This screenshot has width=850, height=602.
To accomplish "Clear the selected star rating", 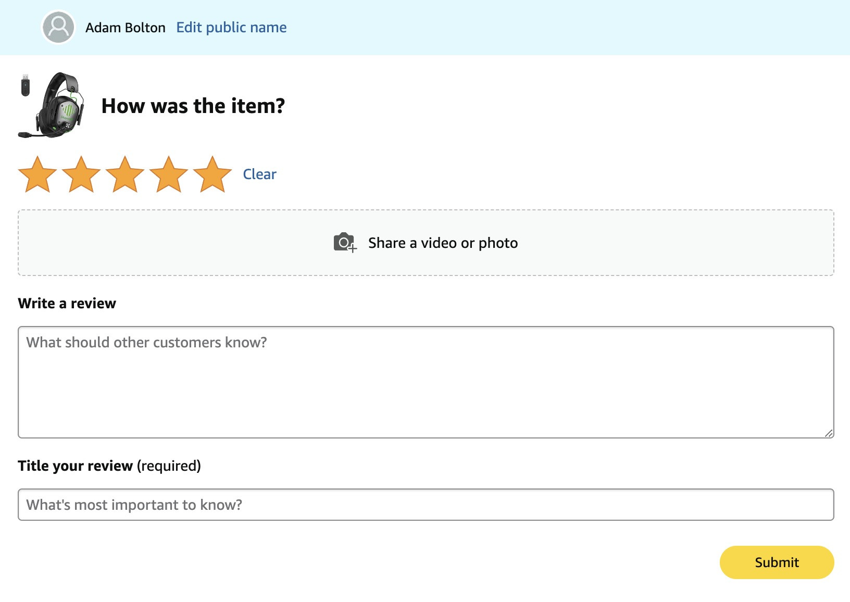I will (259, 174).
